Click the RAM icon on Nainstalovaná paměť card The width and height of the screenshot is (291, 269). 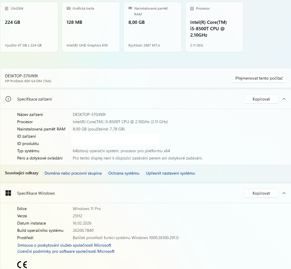130,8
